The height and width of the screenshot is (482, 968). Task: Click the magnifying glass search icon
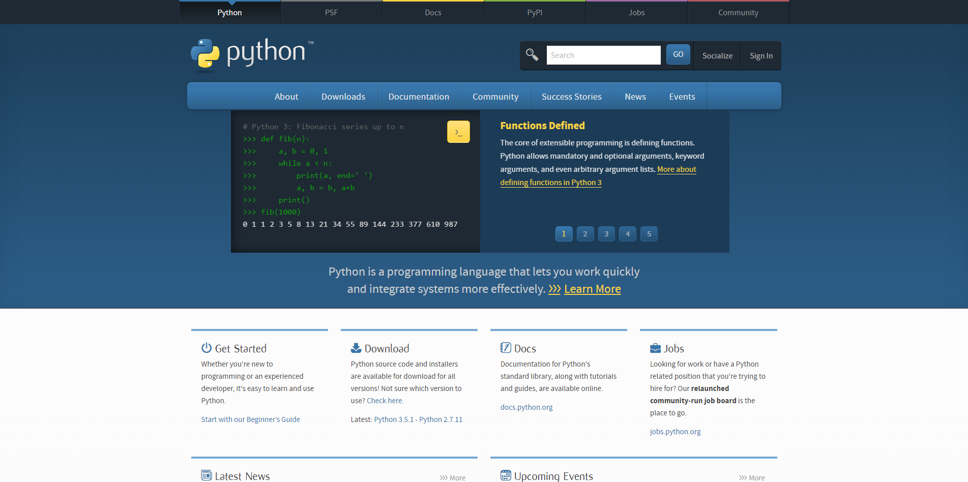pyautogui.click(x=532, y=55)
